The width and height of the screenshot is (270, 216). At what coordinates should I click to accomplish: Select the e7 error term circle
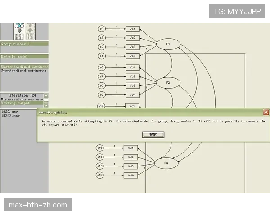tap(102, 76)
